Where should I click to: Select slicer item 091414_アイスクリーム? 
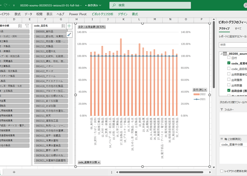tap(51, 81)
